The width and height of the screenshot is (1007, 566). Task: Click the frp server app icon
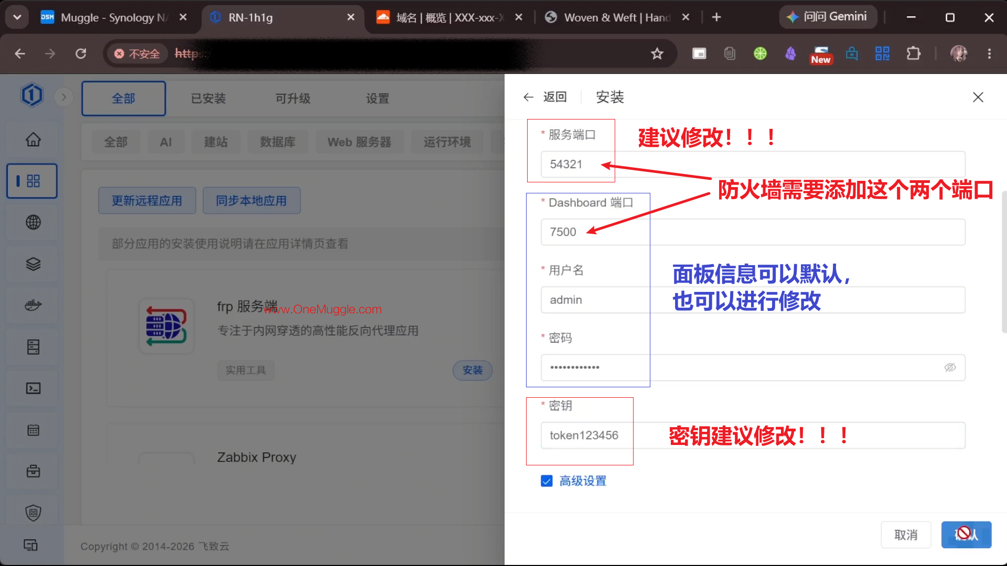pos(166,326)
